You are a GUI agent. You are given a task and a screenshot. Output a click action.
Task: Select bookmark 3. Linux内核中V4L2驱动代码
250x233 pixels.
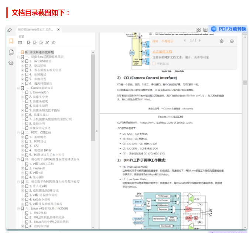49,222
